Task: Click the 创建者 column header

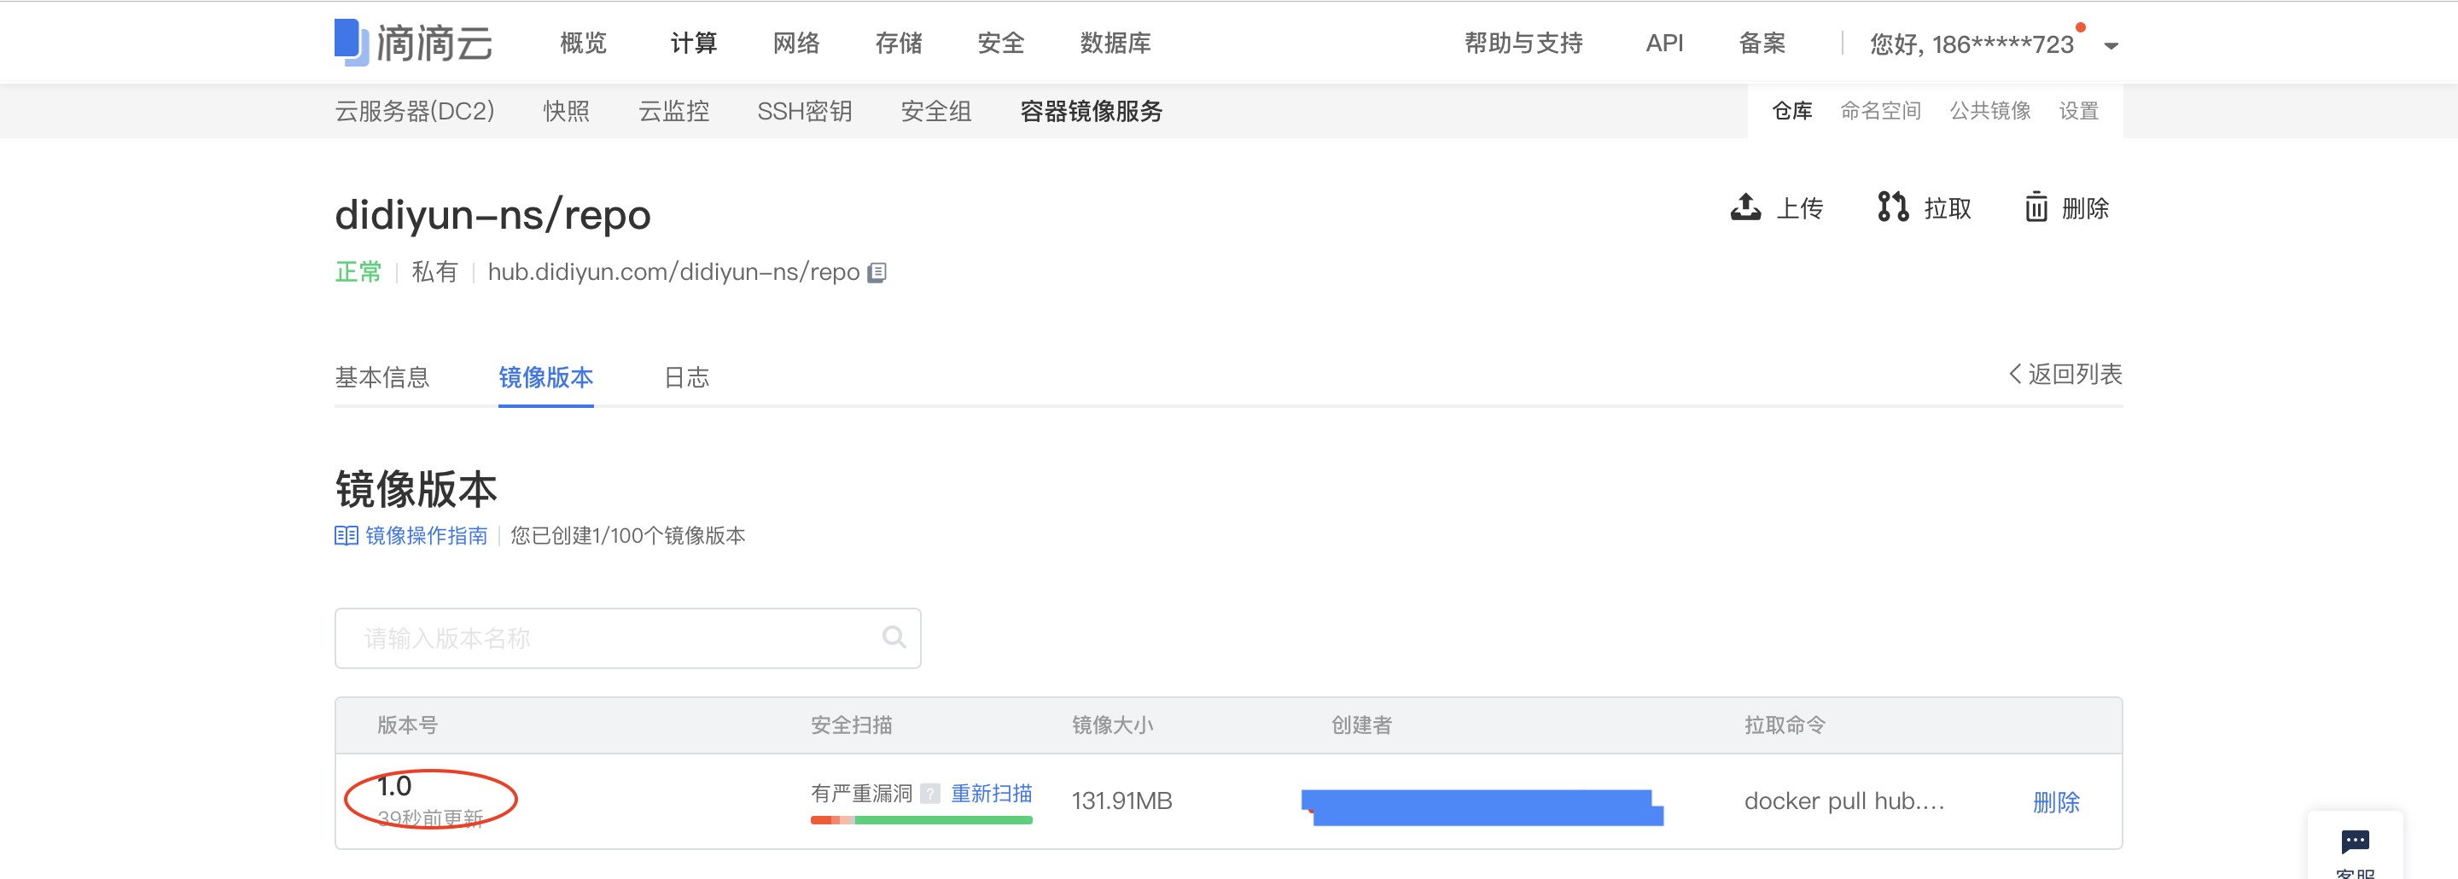Action: (1361, 725)
